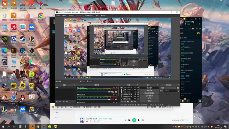Screen dimensions: 229x129
Task: Open source properties gear in the Sources toolbar
Action: [x=128, y=101]
